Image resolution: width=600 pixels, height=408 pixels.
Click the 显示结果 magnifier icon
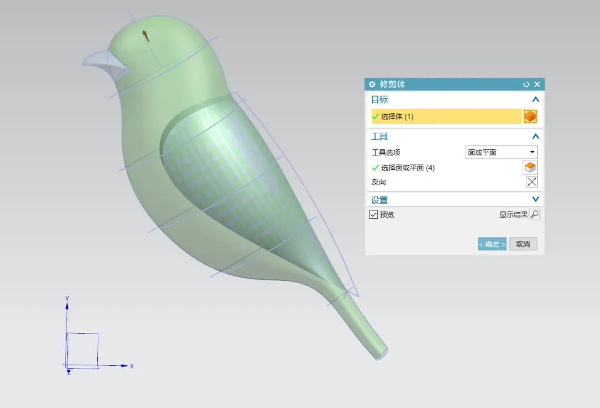(534, 214)
